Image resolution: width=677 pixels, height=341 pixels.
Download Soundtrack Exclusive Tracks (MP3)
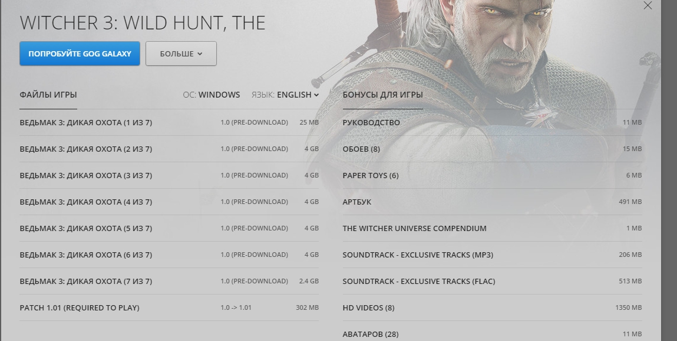(418, 255)
